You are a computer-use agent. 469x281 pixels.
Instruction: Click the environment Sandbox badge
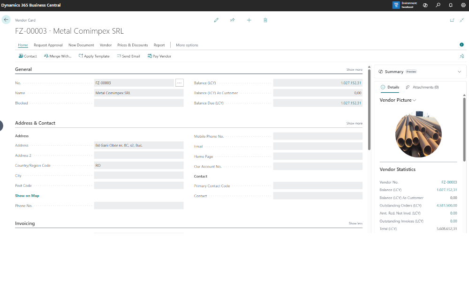(405, 5)
